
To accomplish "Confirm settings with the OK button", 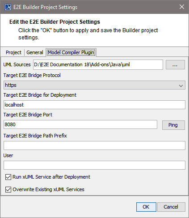I will pos(146,207).
